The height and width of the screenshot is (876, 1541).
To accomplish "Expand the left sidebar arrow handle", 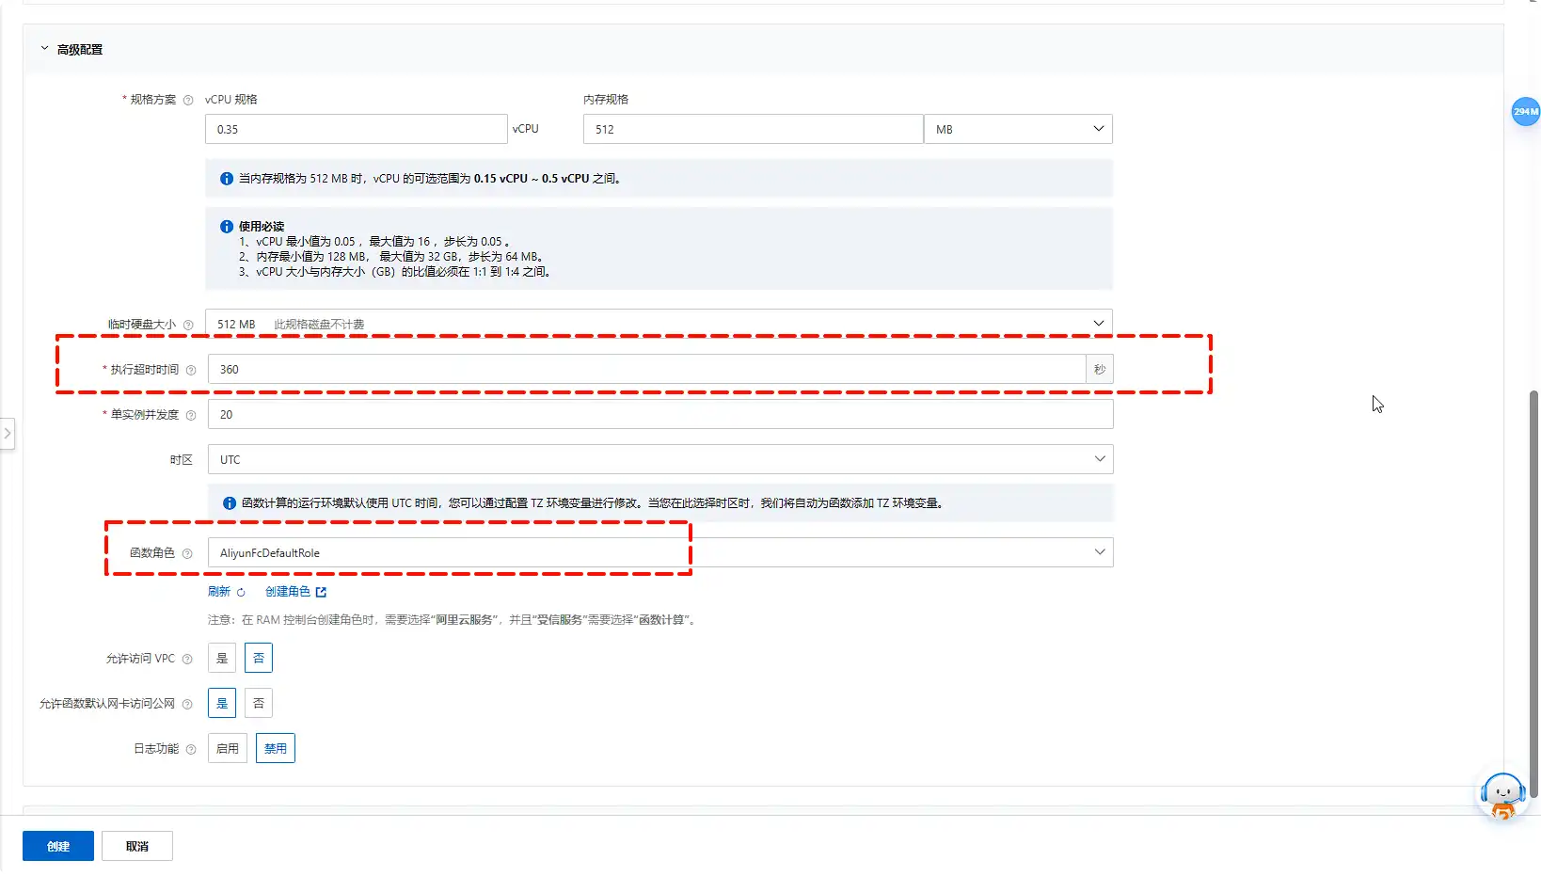I will click(x=8, y=434).
